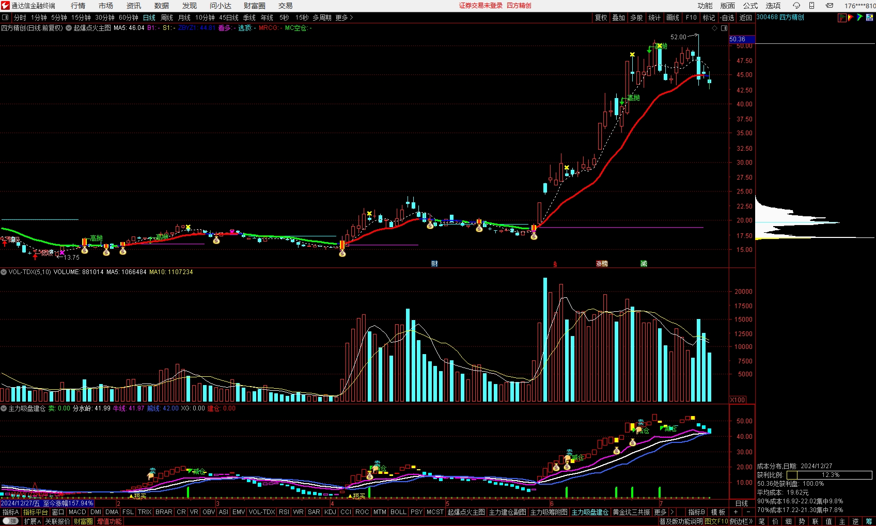Expand 扩展 panel at bottom
Viewport: 876px width, 526px height.
[32, 521]
